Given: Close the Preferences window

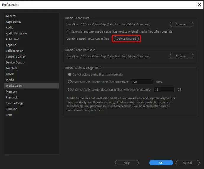Looking at the screenshot, I should click(199, 4).
